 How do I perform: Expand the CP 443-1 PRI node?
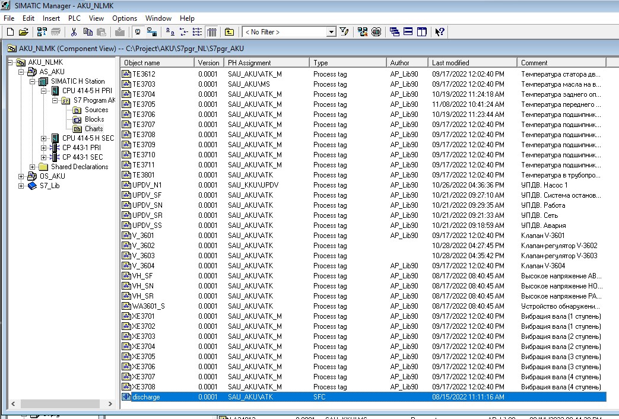[44, 148]
